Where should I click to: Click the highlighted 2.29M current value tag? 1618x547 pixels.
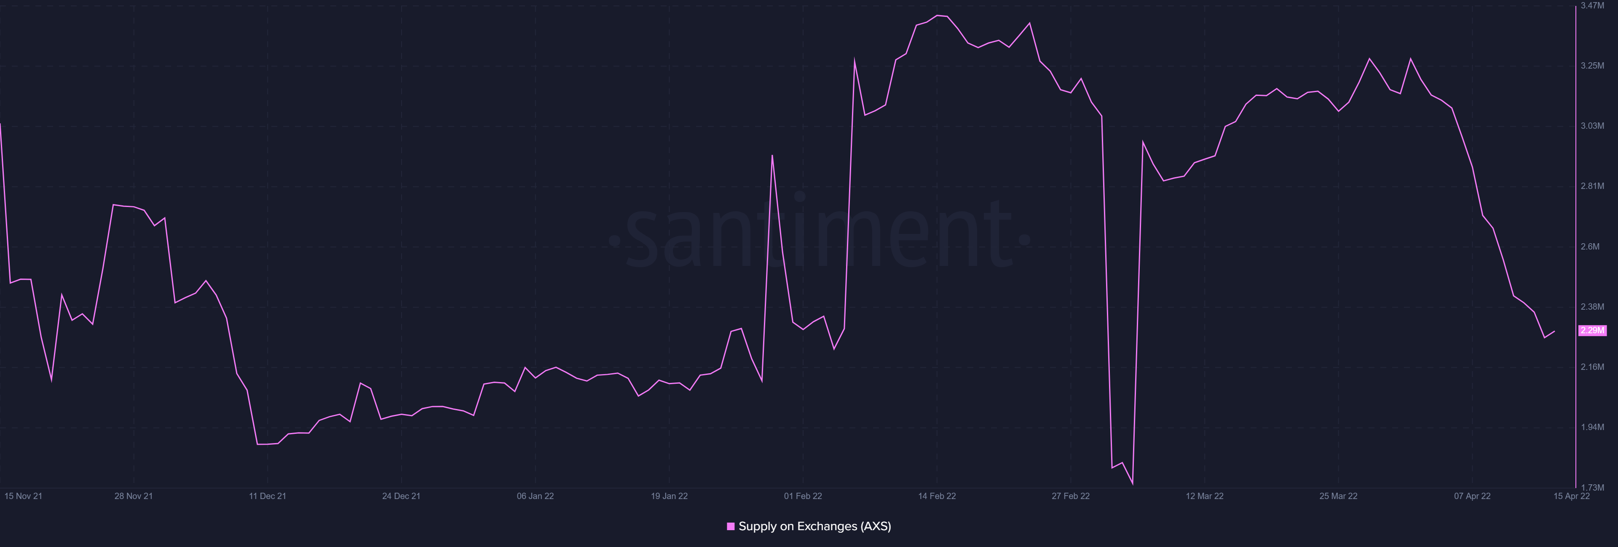[x=1592, y=331]
